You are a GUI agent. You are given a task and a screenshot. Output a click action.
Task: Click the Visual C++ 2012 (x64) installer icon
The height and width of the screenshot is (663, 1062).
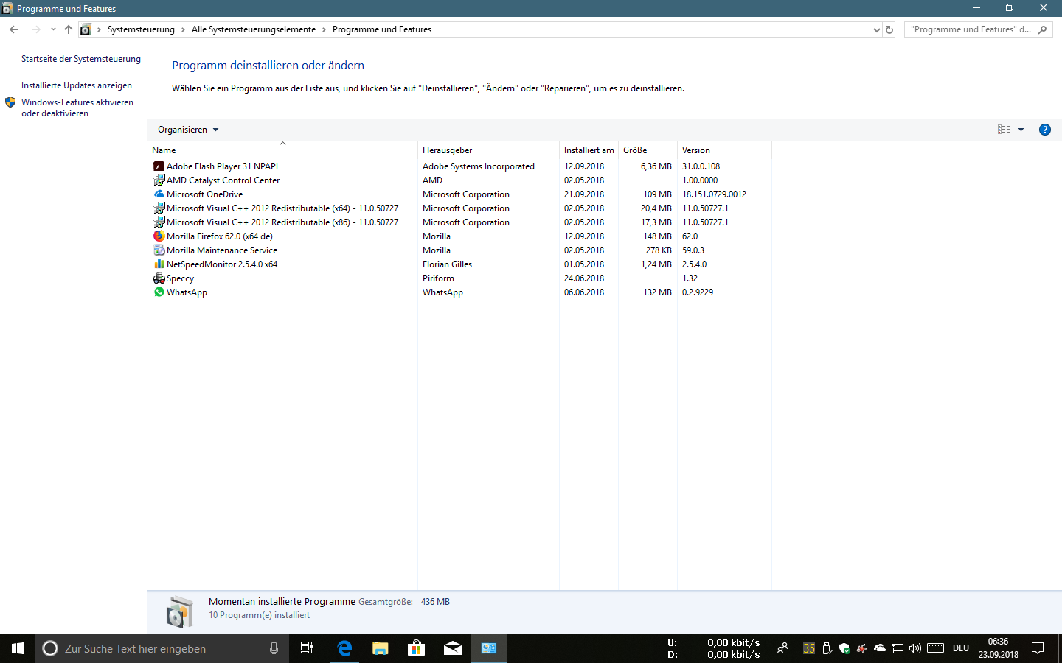[x=159, y=208]
